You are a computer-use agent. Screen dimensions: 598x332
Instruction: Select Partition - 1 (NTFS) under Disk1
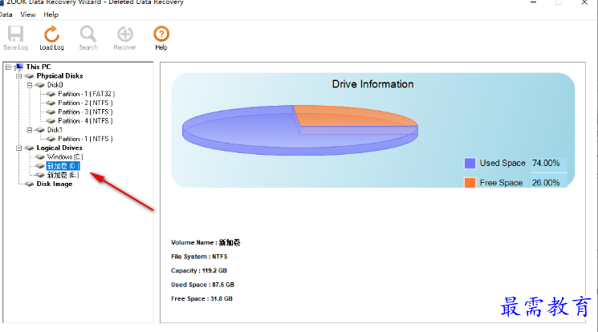(x=85, y=139)
